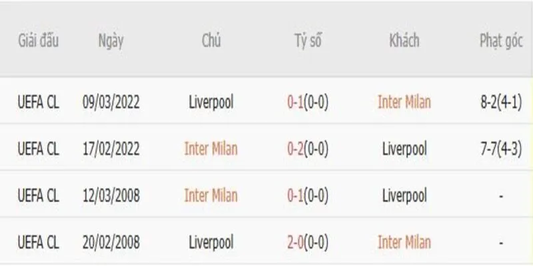Click the Ngày column header

coord(111,41)
